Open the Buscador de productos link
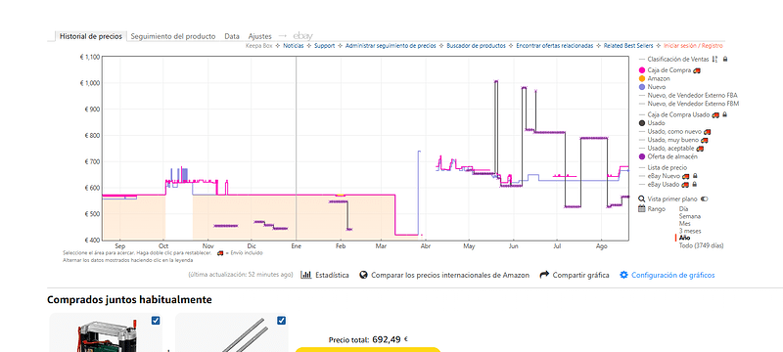The image size is (783, 352). point(476,46)
